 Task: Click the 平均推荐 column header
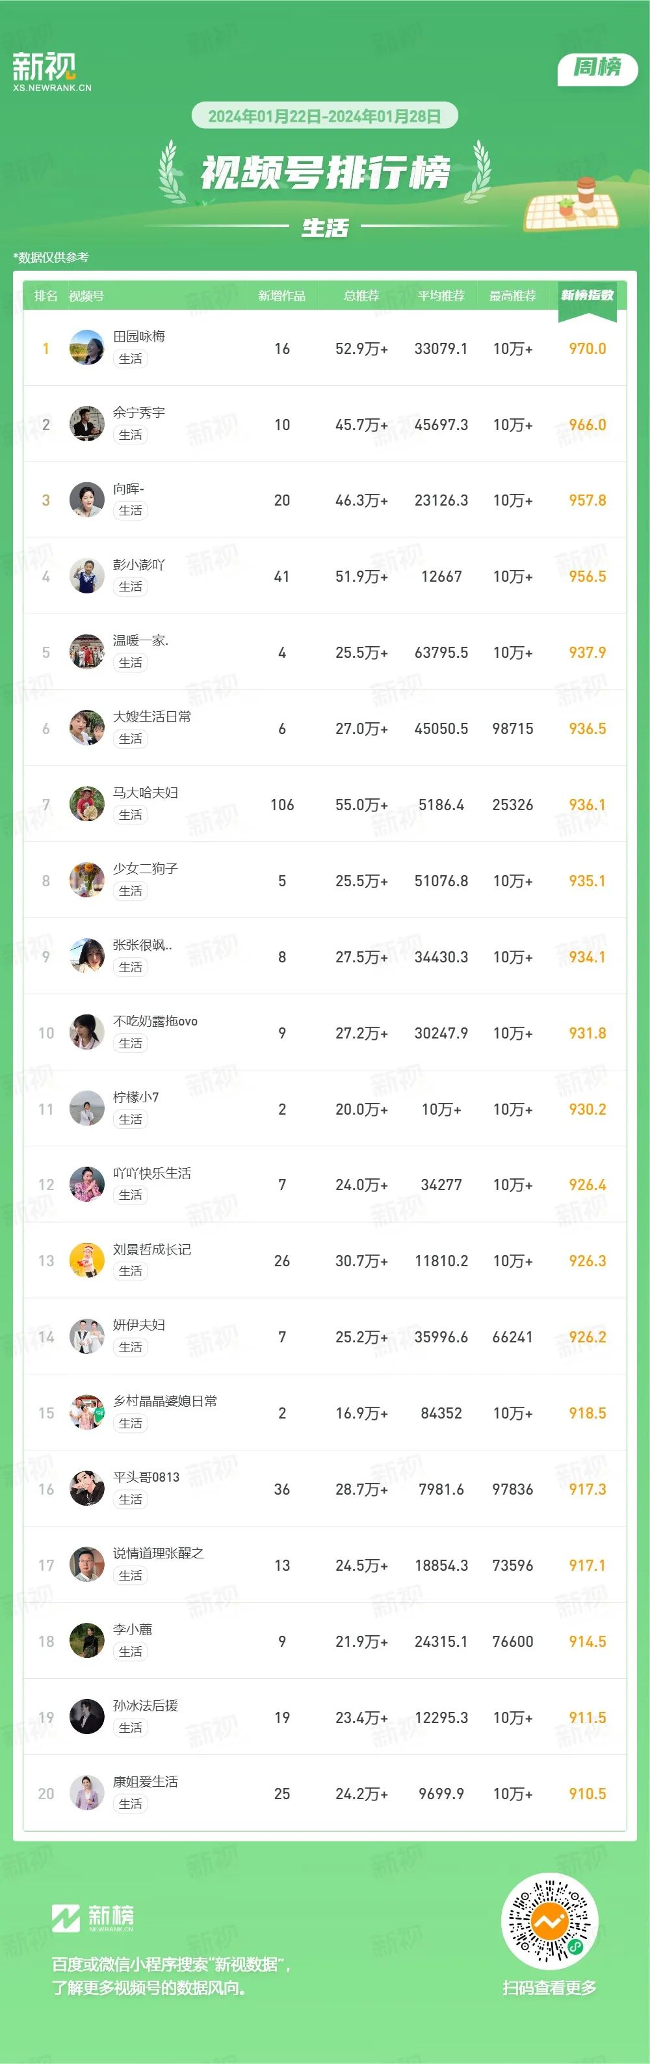point(441,295)
